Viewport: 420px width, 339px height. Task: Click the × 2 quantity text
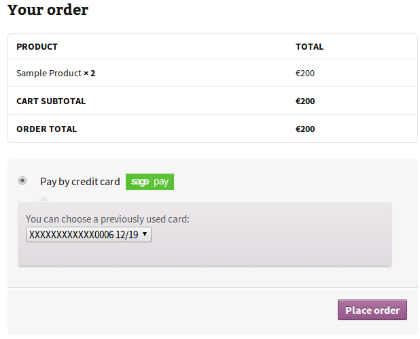(90, 73)
